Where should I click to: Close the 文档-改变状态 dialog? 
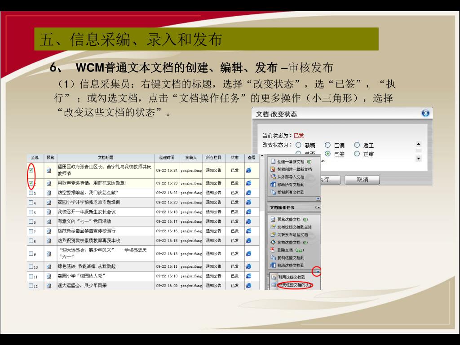pos(425,113)
